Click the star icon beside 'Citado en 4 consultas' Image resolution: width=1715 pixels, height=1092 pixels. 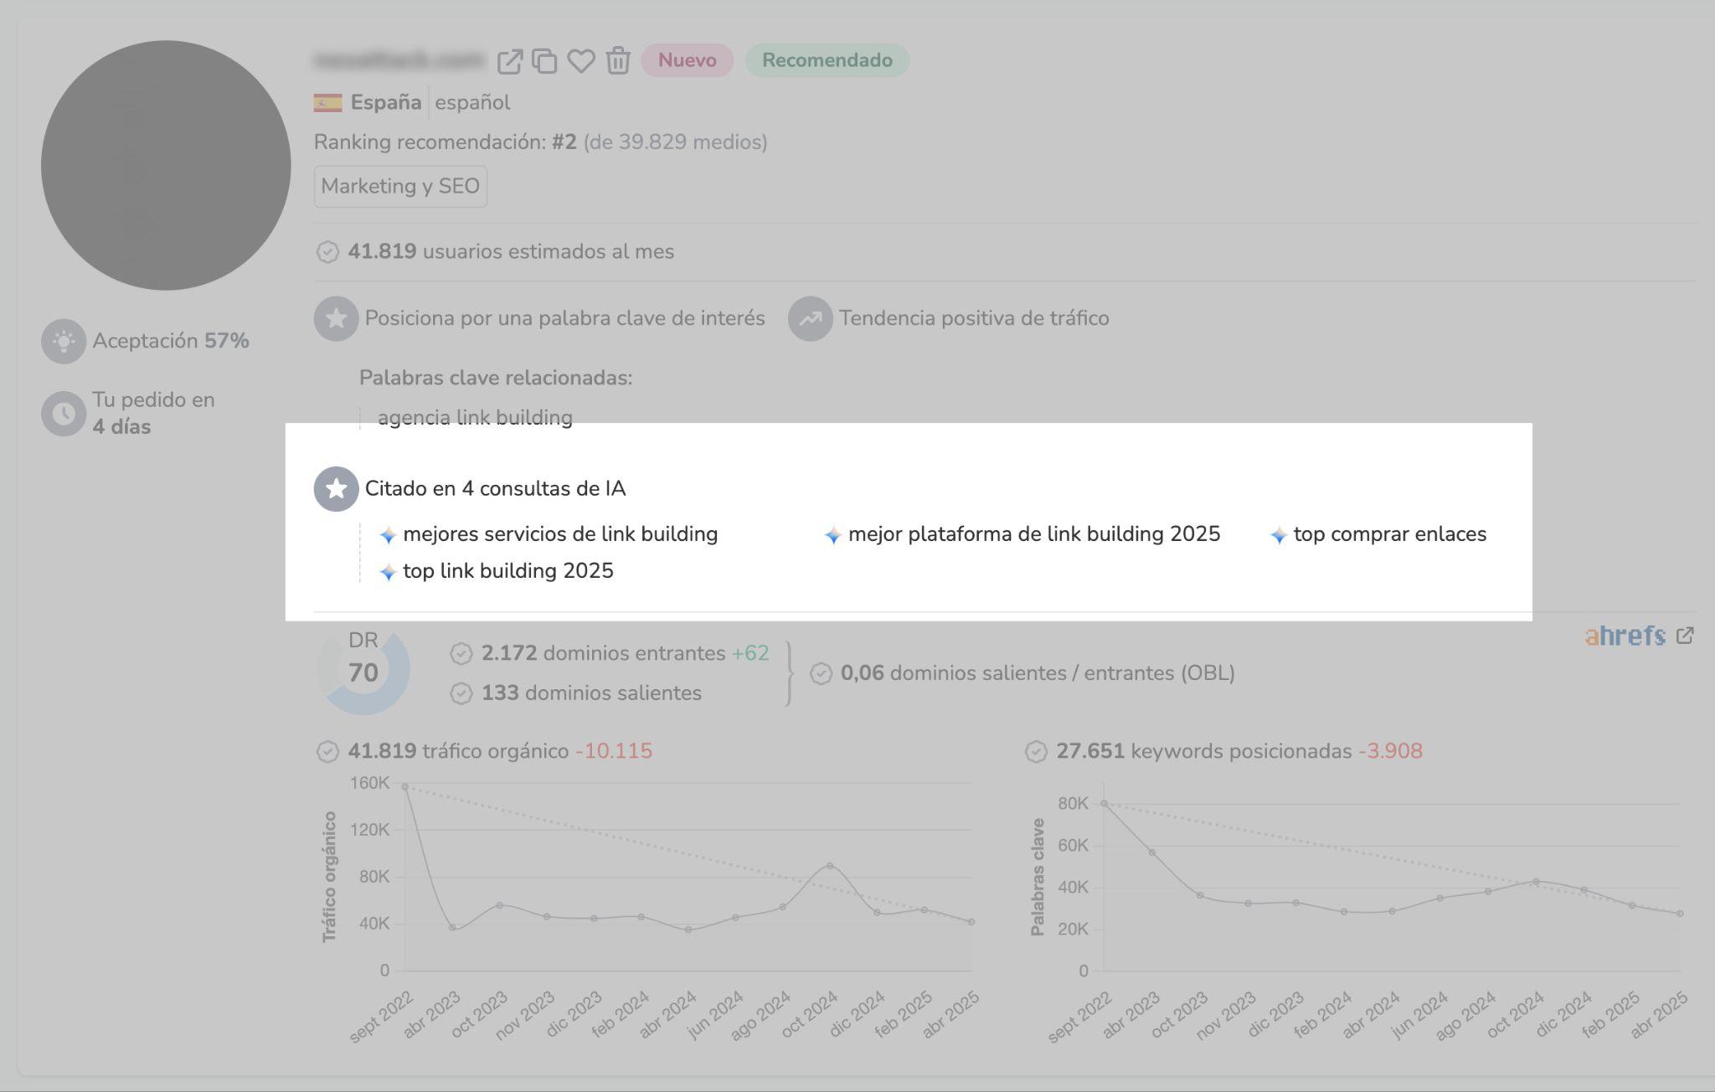(x=336, y=489)
